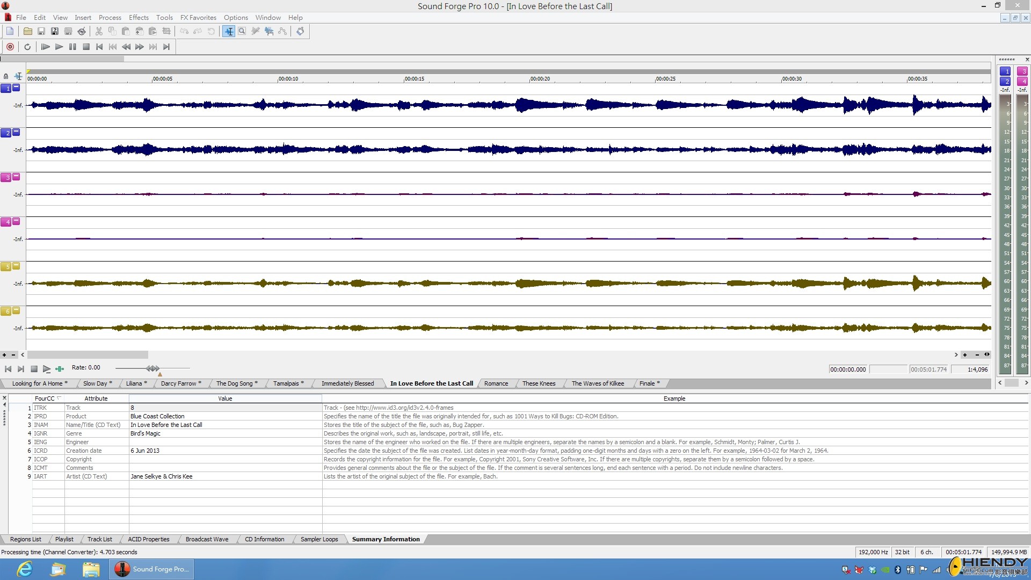This screenshot has width=1031, height=580.
Task: Click the Sound Forge Pro taskbar button
Action: 152,569
